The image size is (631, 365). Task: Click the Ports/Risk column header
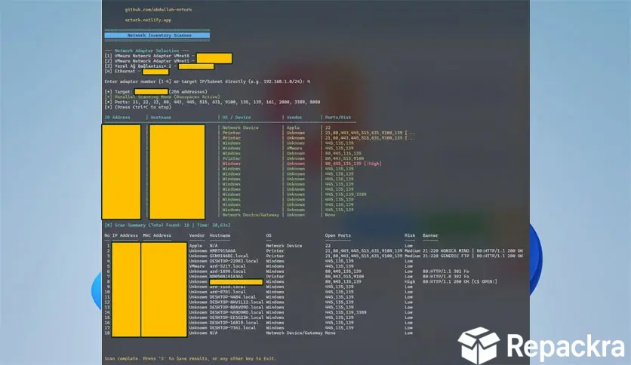[x=338, y=118]
